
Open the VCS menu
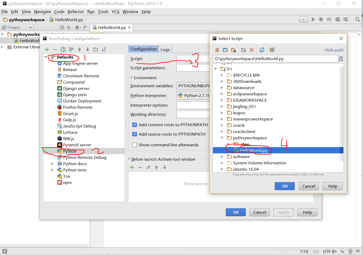pos(115,11)
